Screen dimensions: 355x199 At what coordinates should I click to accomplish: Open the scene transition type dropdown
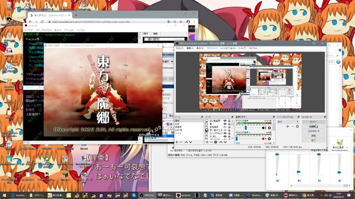[x=288, y=122]
